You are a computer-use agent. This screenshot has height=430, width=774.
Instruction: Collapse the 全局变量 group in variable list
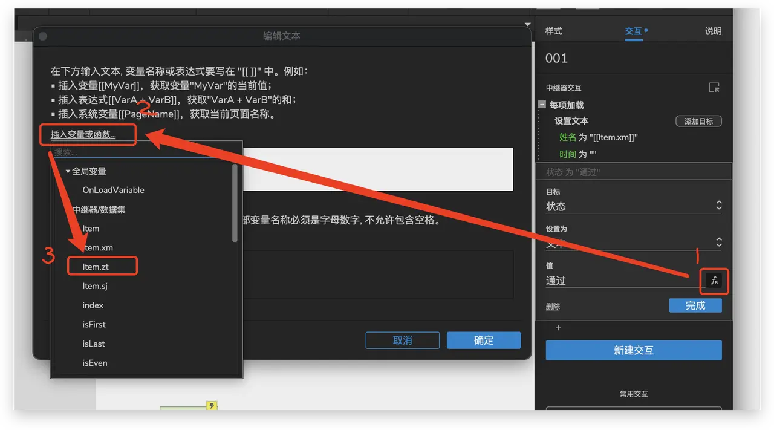(x=68, y=172)
